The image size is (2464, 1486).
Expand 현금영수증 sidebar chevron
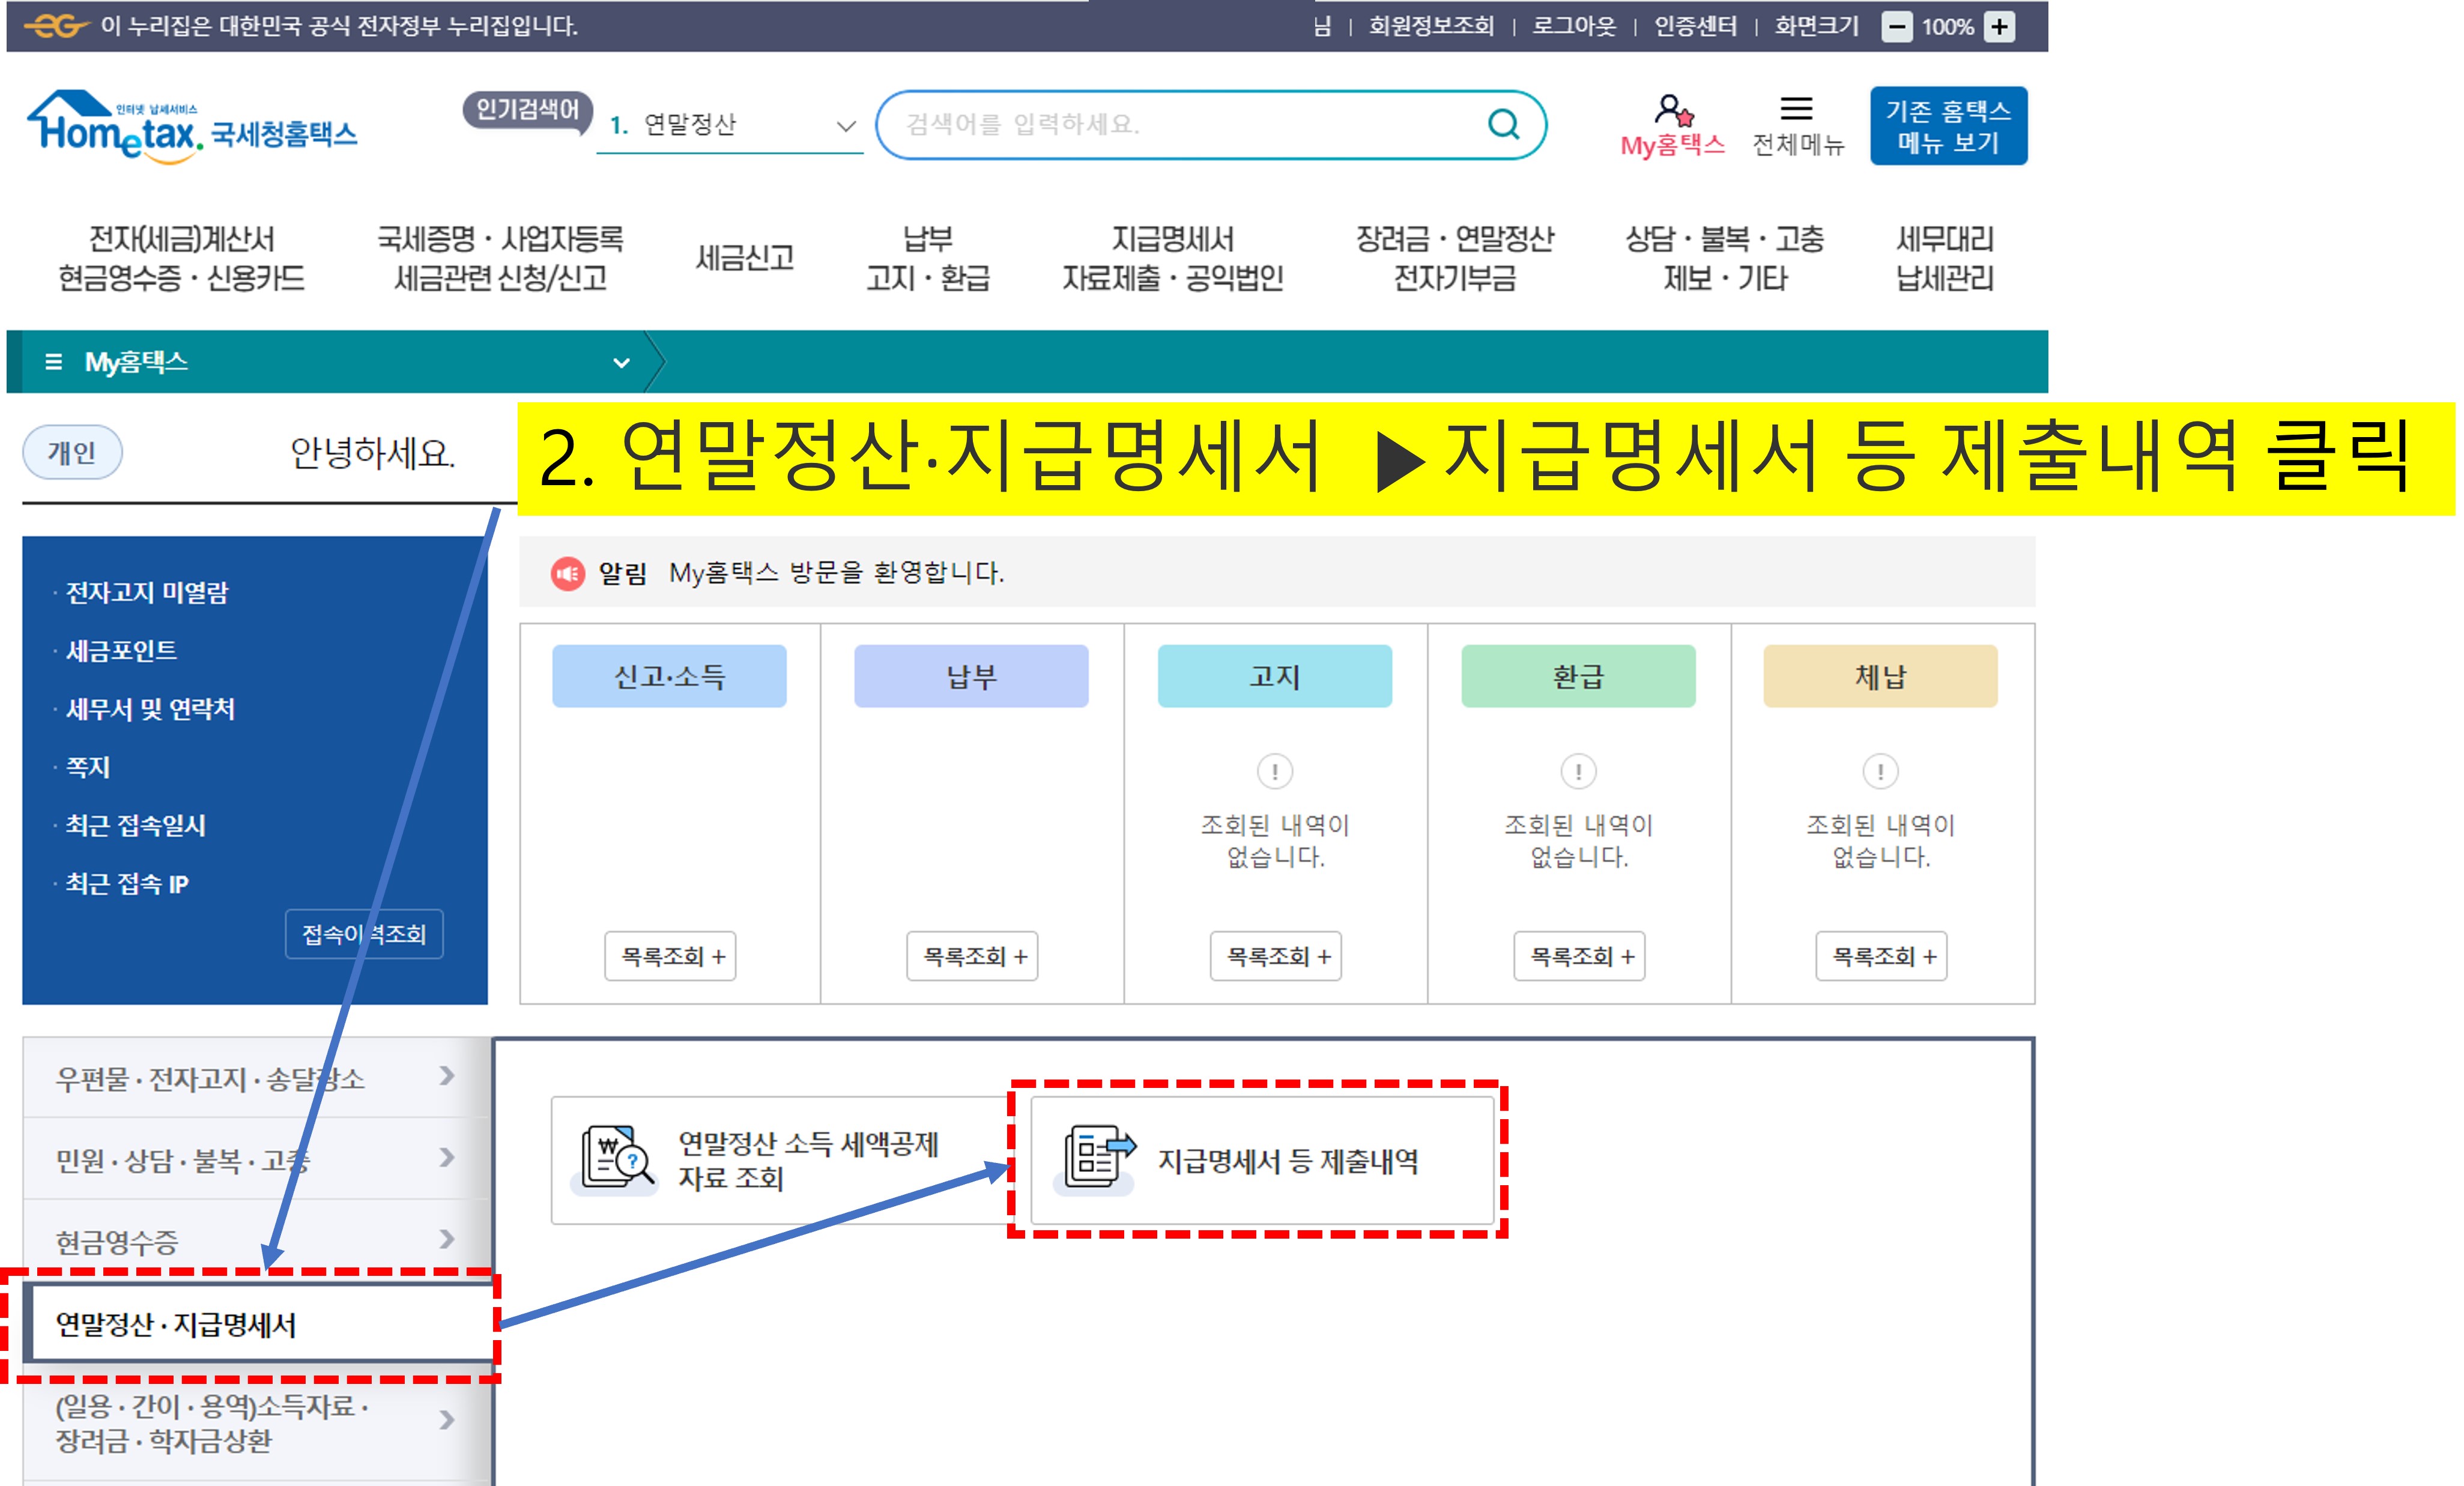pyautogui.click(x=446, y=1239)
